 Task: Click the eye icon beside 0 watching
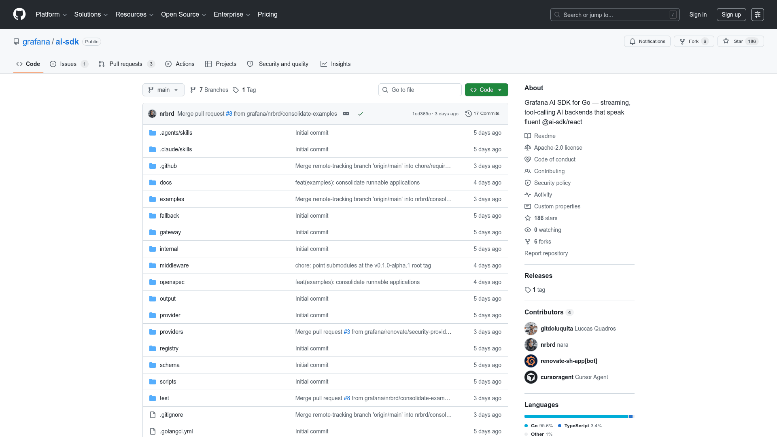[528, 230]
